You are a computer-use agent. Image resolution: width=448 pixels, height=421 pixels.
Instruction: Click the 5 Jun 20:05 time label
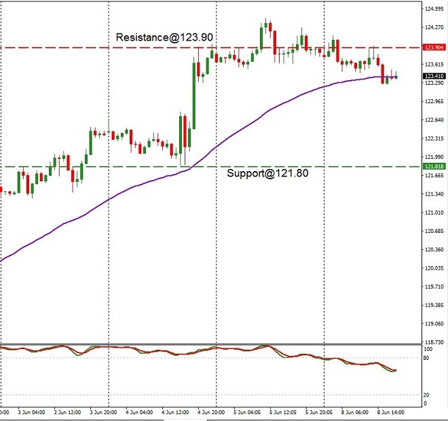pos(319,412)
